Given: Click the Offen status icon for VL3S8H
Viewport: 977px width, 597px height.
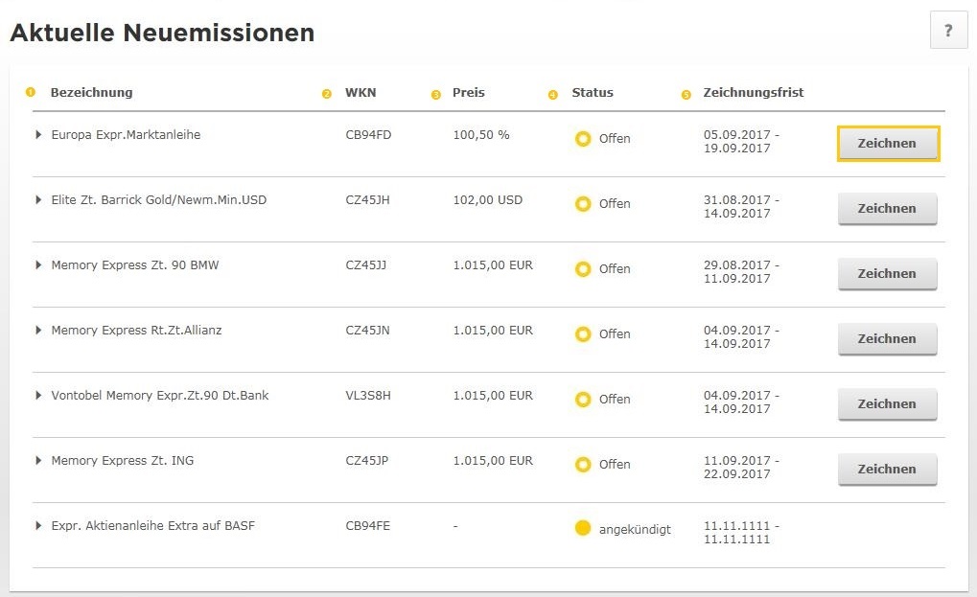Looking at the screenshot, I should click(x=583, y=399).
